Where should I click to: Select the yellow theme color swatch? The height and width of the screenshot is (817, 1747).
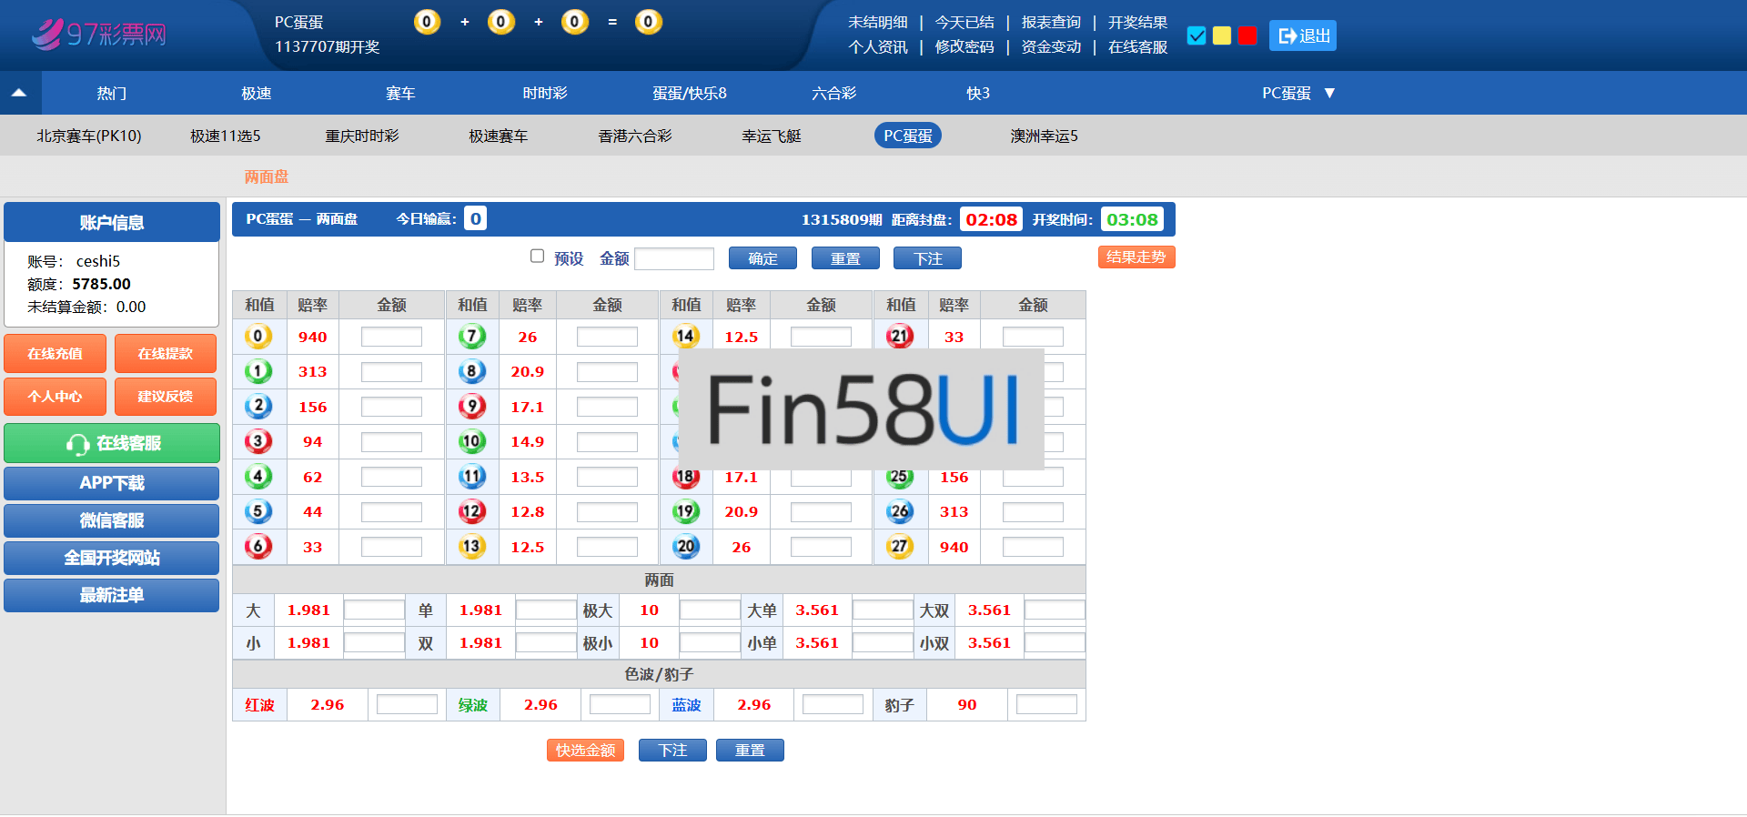1222,35
